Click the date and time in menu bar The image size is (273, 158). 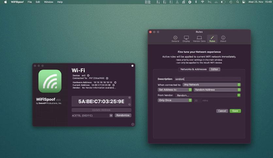pyautogui.click(x=260, y=2)
